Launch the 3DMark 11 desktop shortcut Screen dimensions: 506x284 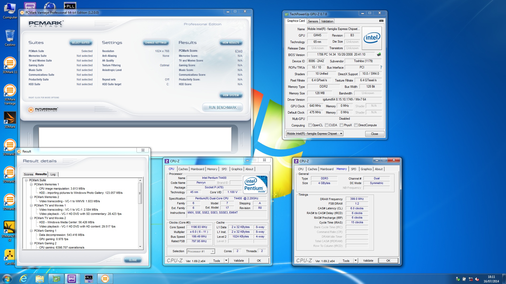(x=10, y=65)
